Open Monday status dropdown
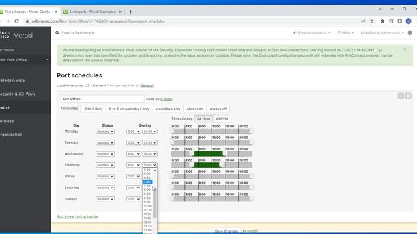The height and width of the screenshot is (234, 417). 105,131
